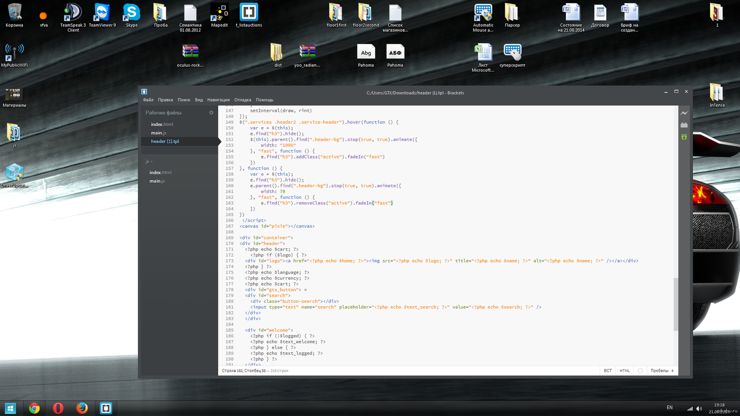Select main.js in working files list
The width and height of the screenshot is (740, 416).
158,133
